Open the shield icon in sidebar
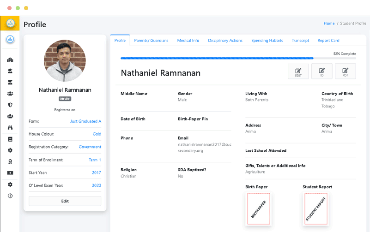 tap(10, 105)
